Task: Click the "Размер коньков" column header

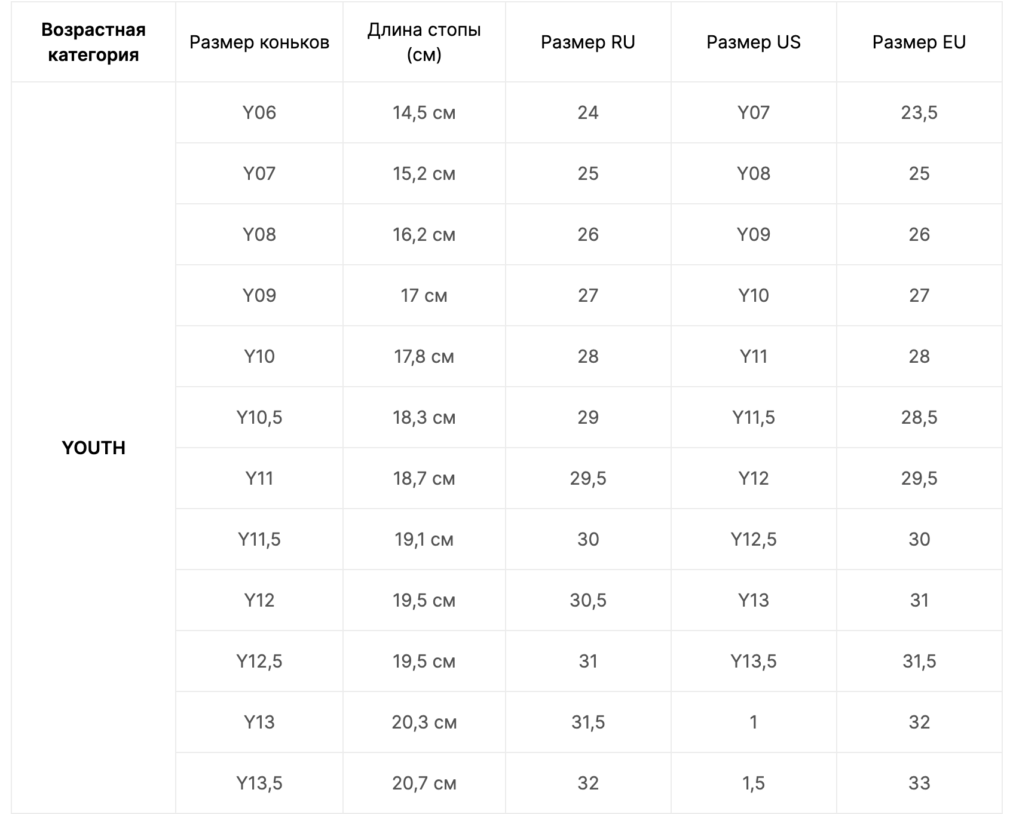Action: [x=259, y=42]
